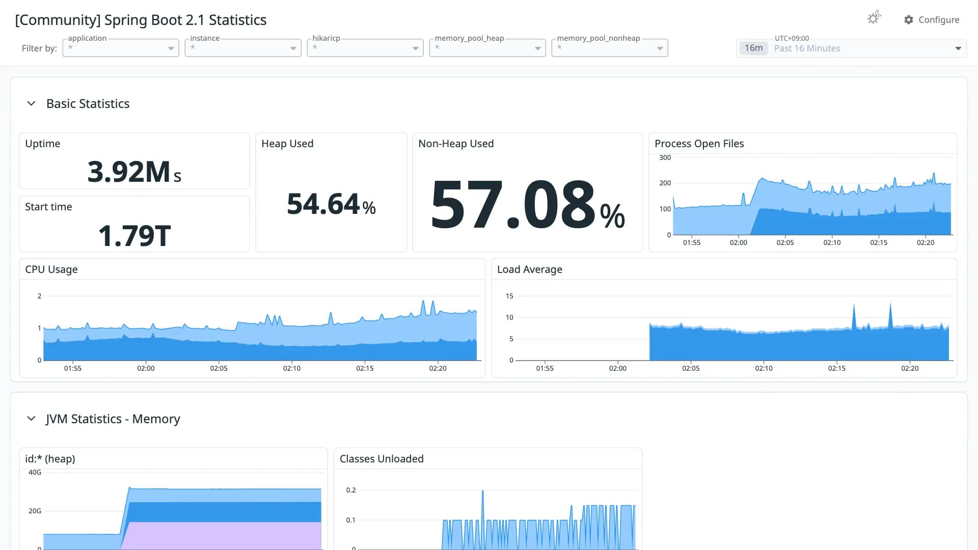Click the Configure gear icon
Image resolution: width=978 pixels, height=550 pixels.
pos(909,20)
